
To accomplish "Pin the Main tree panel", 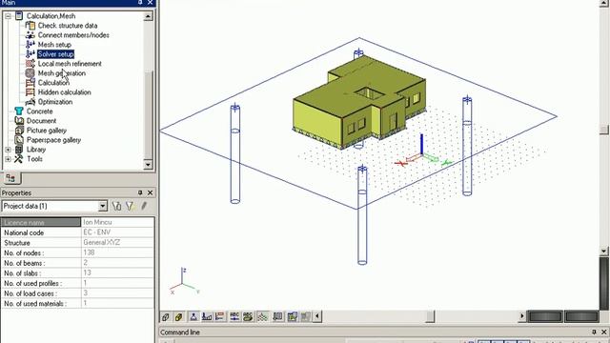I will tap(140, 2).
